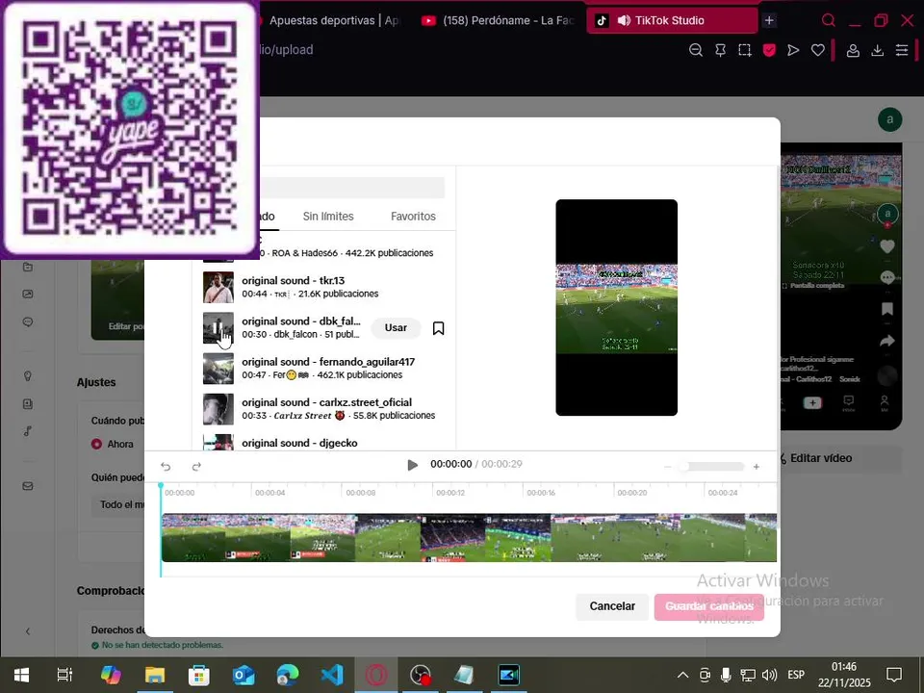Click the 00:00:12 mark on timeline ruler
Screen dimensions: 924x693
tap(450, 493)
